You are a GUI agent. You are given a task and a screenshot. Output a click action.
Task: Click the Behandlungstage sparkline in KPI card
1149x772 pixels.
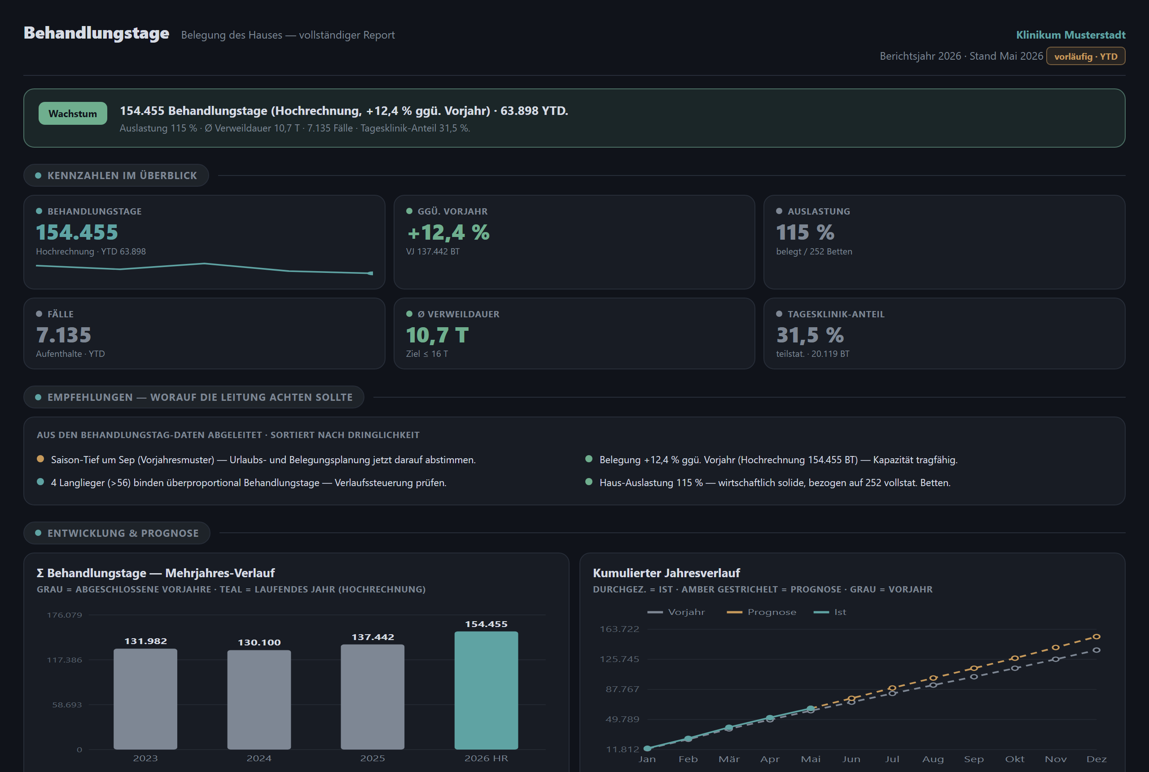[204, 268]
